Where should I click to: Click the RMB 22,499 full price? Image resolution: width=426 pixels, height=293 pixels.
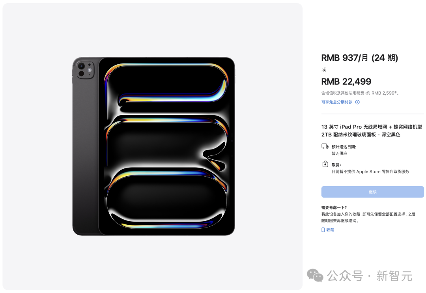346,82
